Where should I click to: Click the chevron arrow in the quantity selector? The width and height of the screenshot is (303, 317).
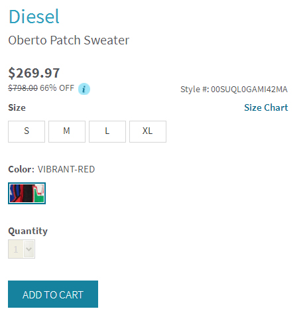29,249
